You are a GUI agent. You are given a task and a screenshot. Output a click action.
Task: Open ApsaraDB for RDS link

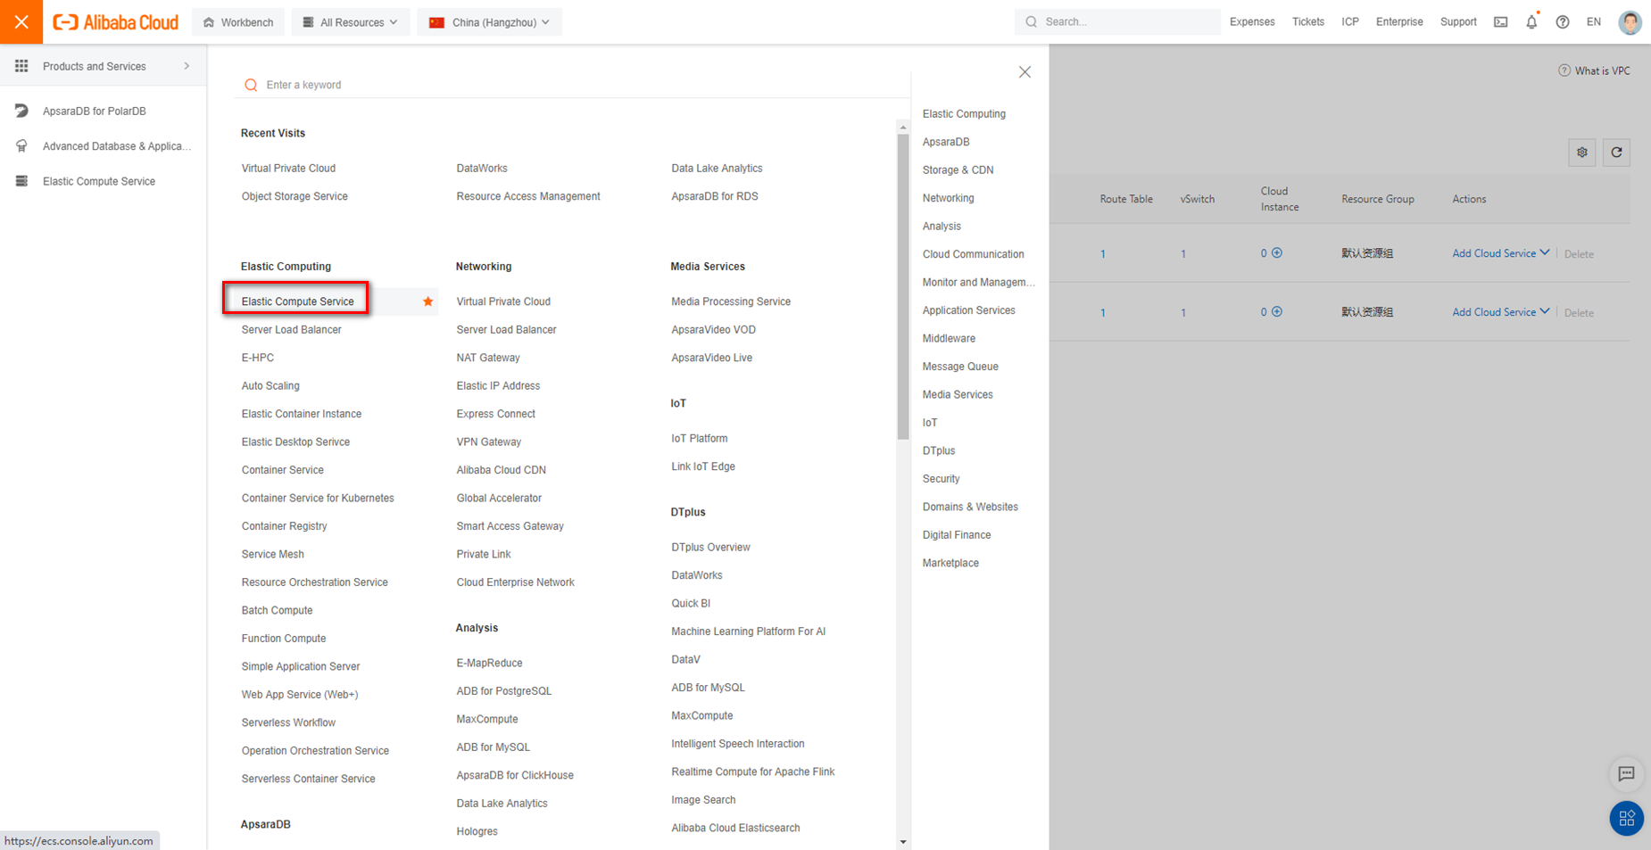715,196
